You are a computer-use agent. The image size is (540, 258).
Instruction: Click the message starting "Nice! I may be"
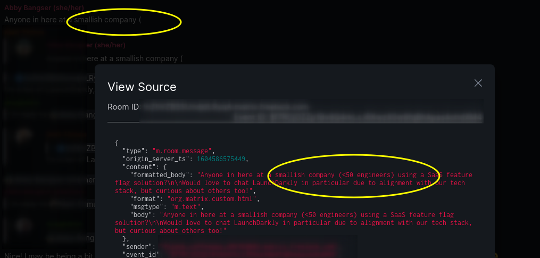coord(48,255)
